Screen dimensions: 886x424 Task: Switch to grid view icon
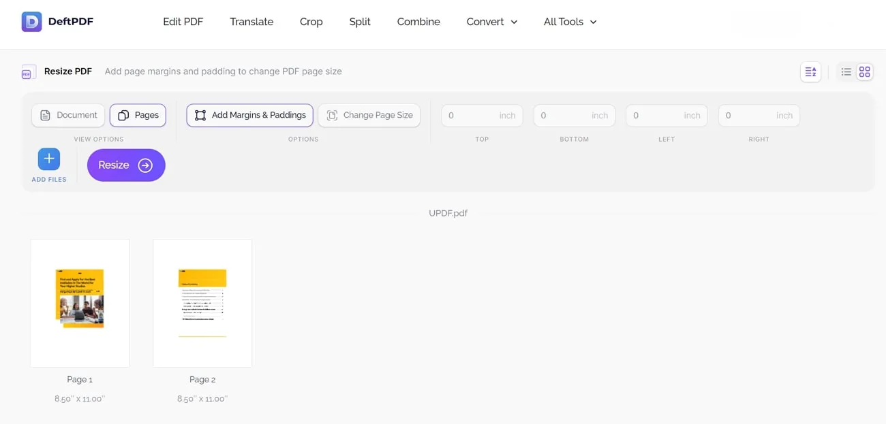[864, 71]
